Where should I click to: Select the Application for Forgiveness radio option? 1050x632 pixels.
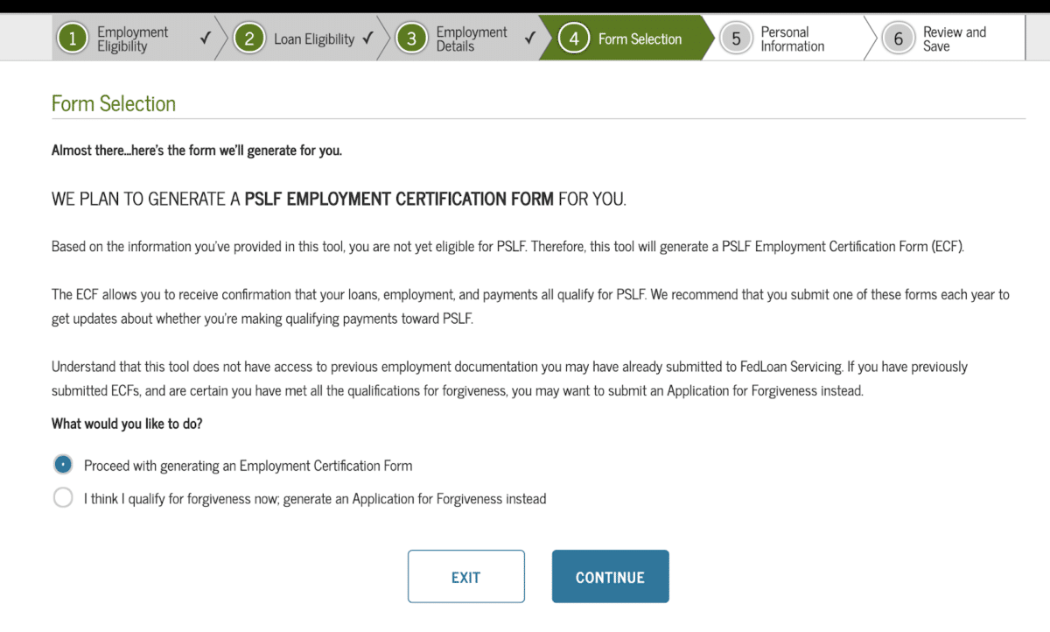pos(63,498)
